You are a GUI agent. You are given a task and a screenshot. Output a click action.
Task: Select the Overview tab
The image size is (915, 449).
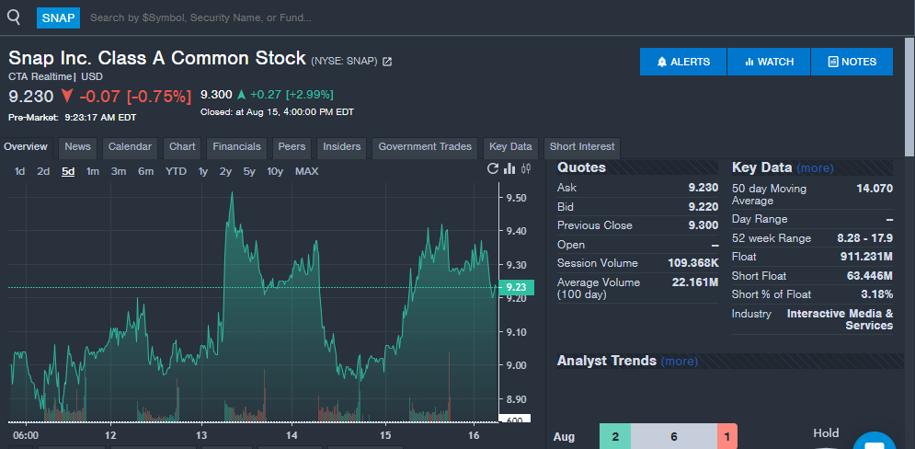point(26,147)
